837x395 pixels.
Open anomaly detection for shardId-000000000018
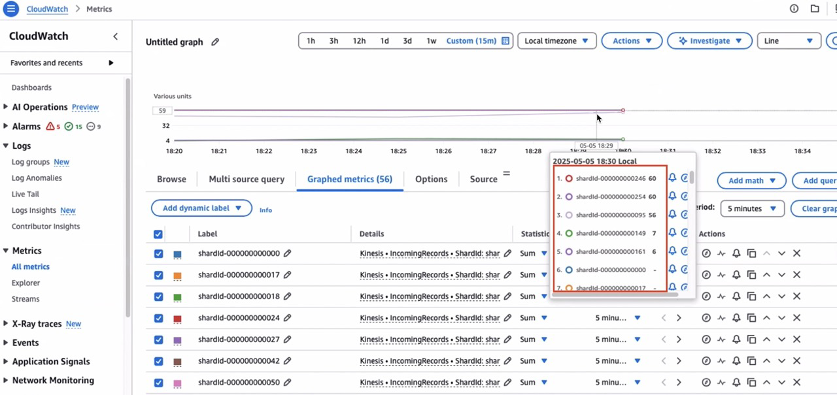(x=706, y=296)
